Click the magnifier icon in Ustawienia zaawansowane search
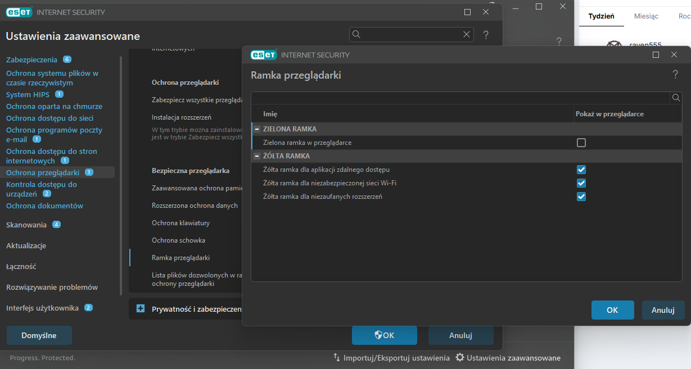Screen dimensions: 691x369 click(x=356, y=35)
